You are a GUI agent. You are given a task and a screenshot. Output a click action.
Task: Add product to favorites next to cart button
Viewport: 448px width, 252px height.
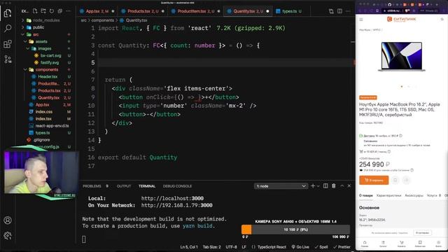pyautogui.click(x=395, y=180)
